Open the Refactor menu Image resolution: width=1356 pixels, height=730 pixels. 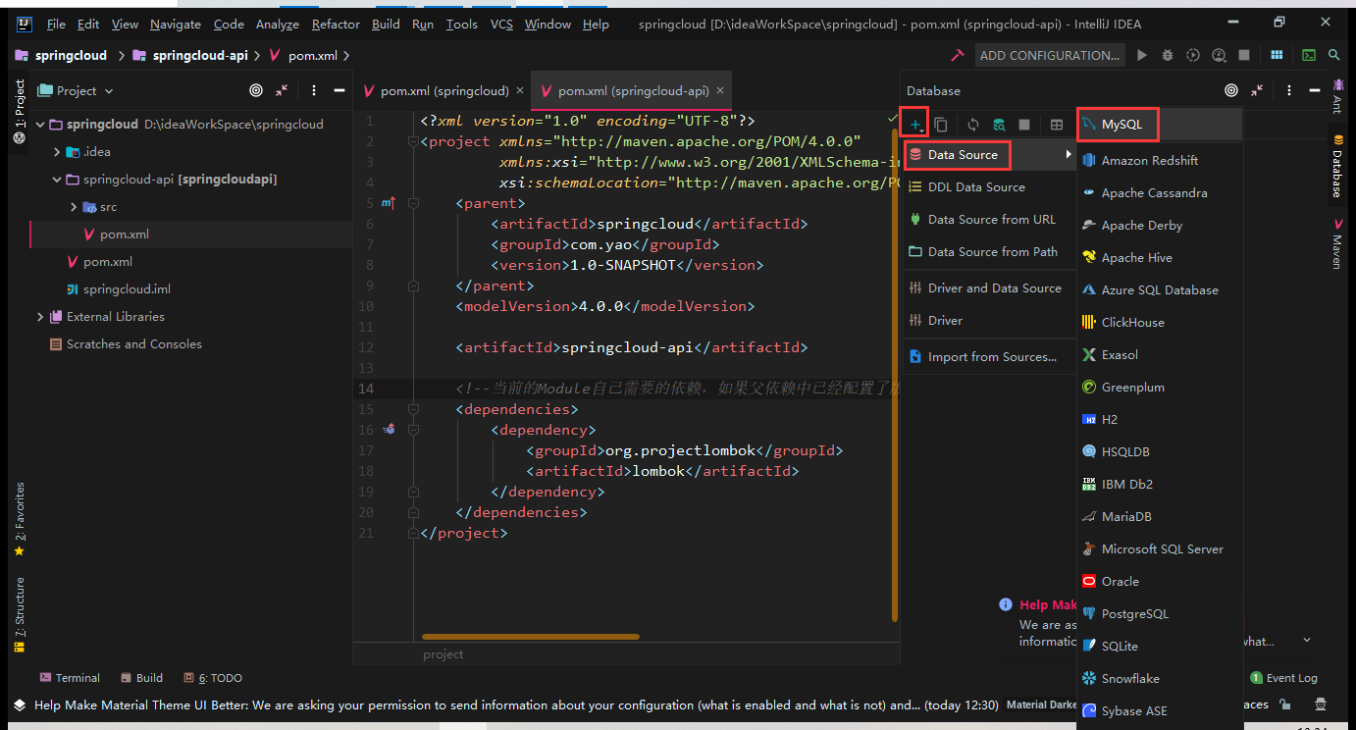[336, 24]
